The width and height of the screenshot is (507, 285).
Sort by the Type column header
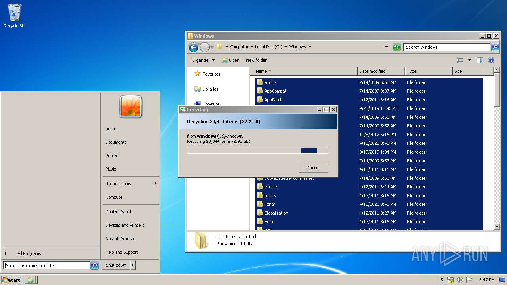[429, 71]
